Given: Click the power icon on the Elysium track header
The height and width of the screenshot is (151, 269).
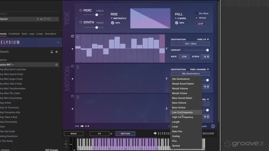Looking at the screenshot, I should click(45, 19).
